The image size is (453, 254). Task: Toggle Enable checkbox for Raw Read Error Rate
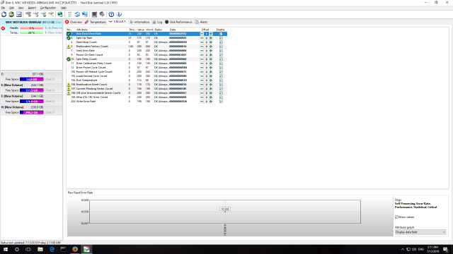[x=221, y=34]
